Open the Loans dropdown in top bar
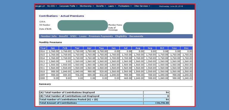Viewport: 229px width, 110px height. (x=112, y=6)
